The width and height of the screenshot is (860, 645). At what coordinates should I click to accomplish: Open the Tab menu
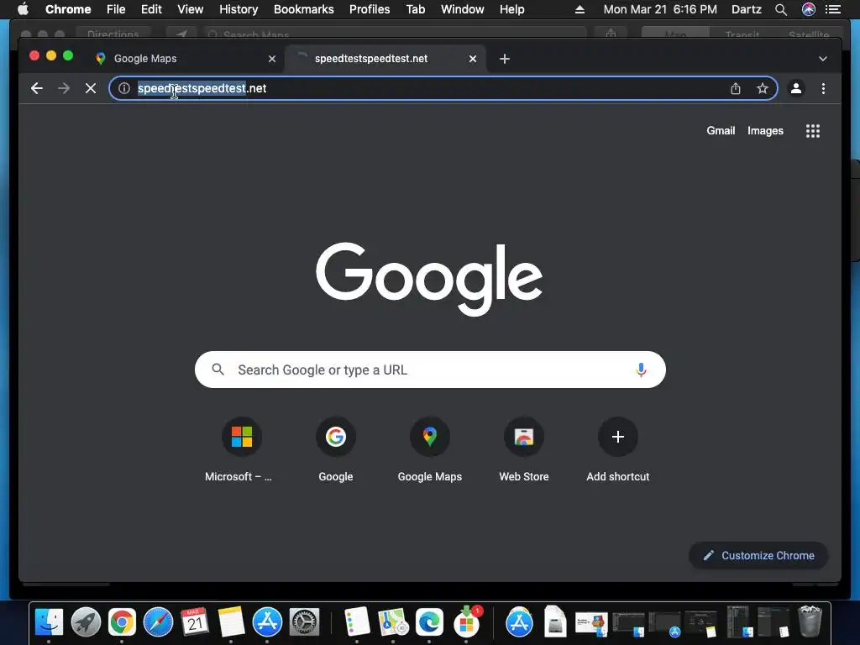point(416,9)
